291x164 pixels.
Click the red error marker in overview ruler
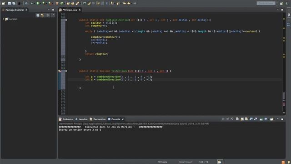284,104
